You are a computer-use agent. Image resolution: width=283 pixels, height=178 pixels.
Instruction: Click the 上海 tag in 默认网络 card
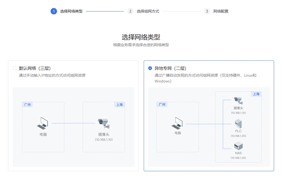[x=119, y=105]
